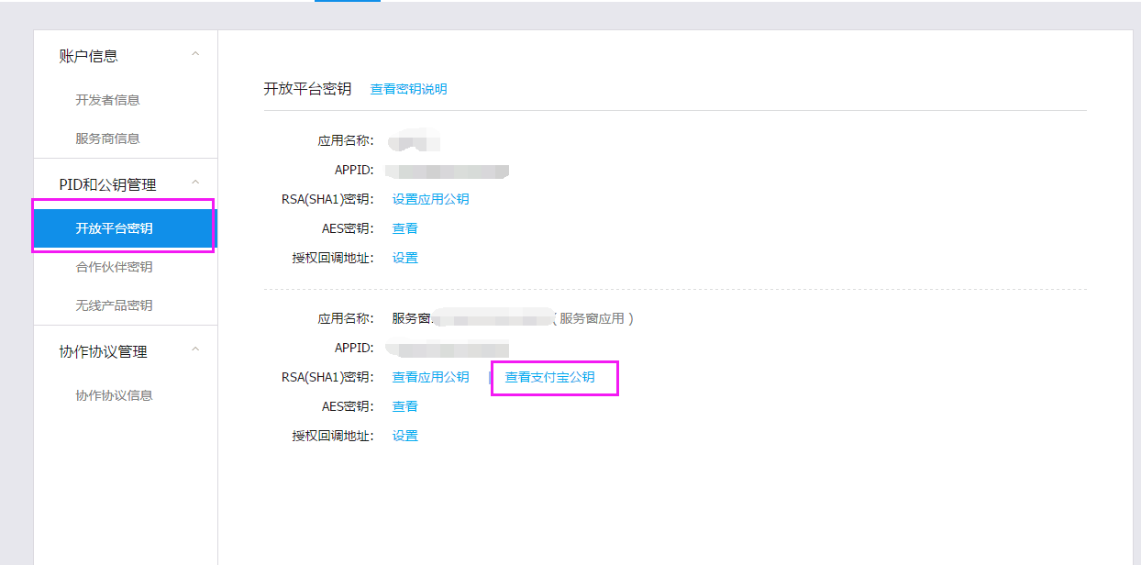The width and height of the screenshot is (1141, 565).
Task: Collapse the 账户信息 section chevron
Action: click(194, 55)
